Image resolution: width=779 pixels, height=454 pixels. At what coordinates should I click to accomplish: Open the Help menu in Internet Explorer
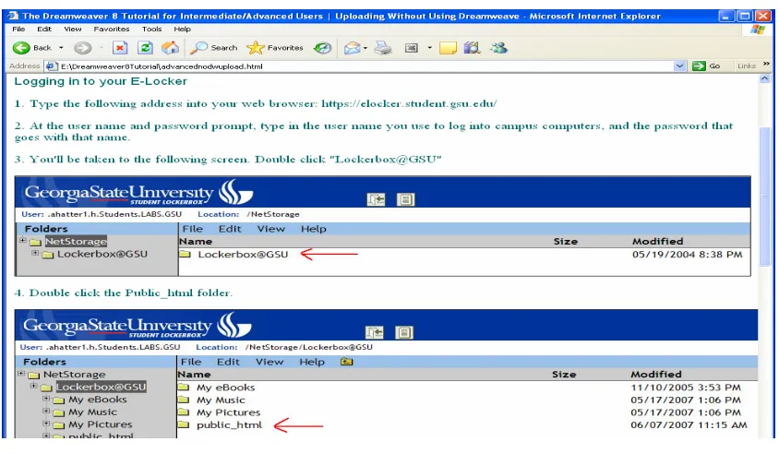[x=183, y=30]
